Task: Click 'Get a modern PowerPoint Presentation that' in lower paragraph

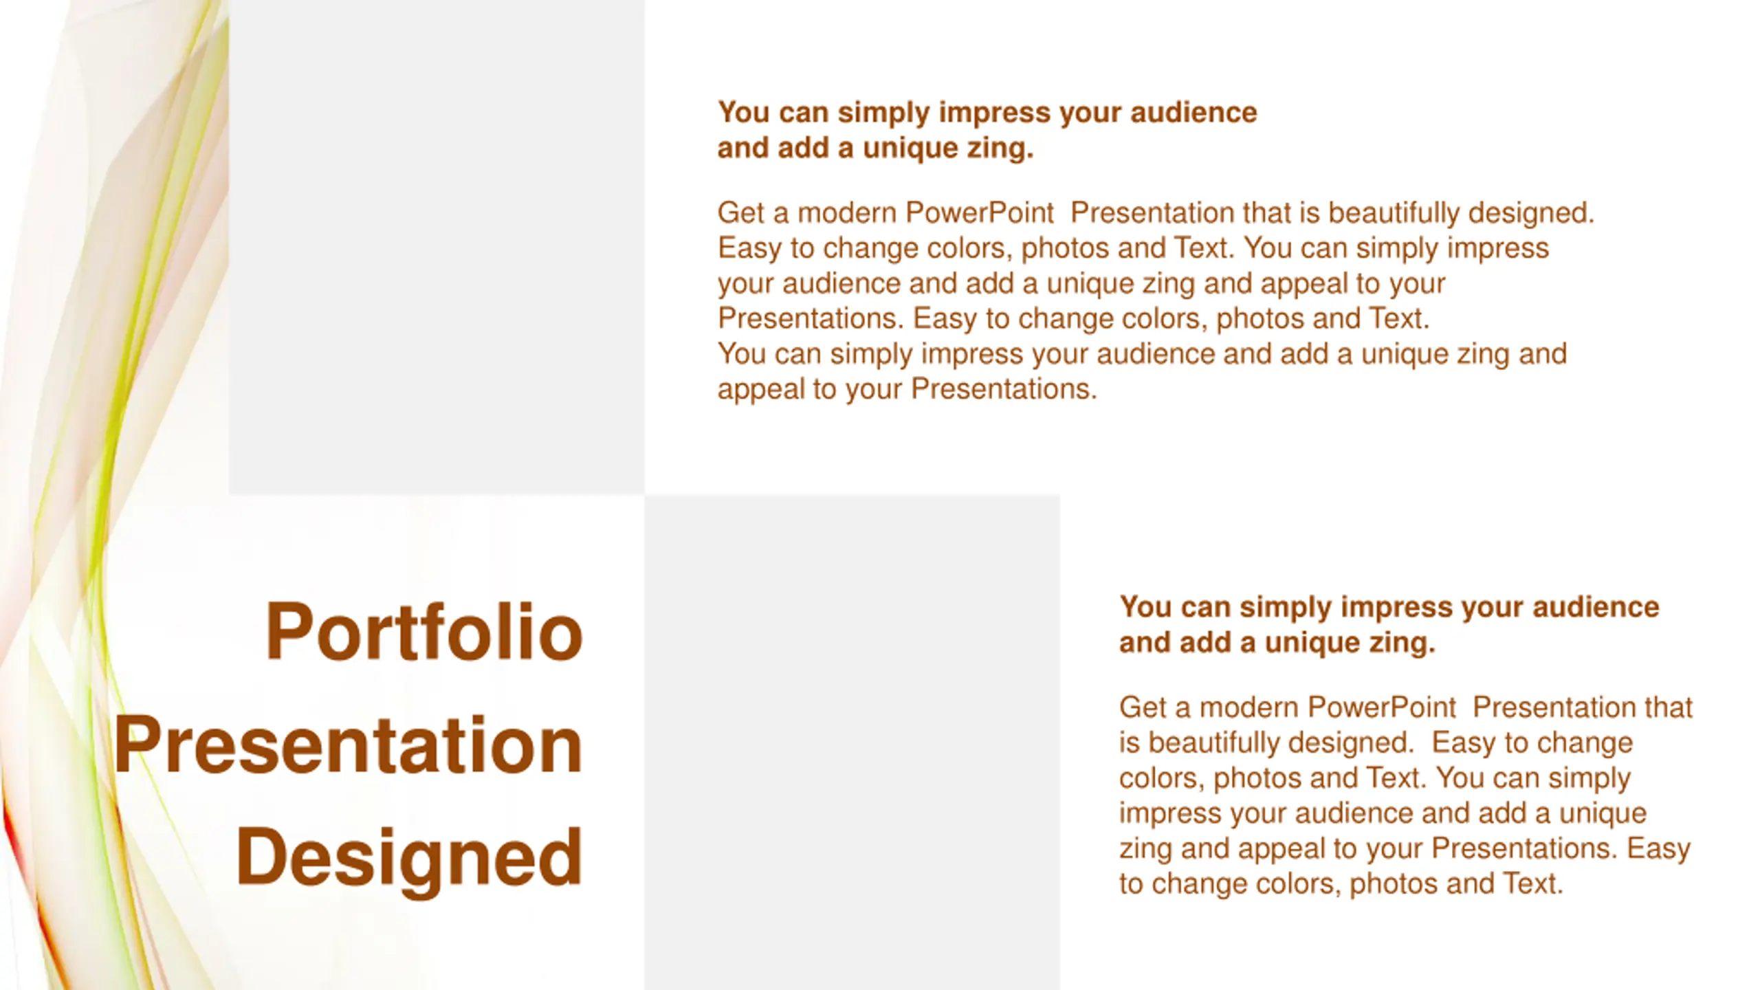Action: pyautogui.click(x=1405, y=707)
